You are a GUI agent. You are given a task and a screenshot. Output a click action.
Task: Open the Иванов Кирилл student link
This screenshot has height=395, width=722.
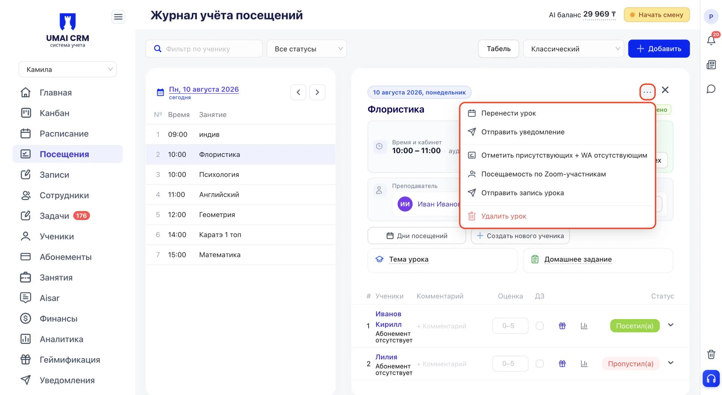[x=388, y=319]
